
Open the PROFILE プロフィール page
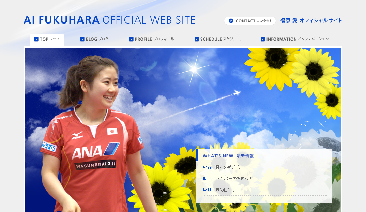[152, 39]
